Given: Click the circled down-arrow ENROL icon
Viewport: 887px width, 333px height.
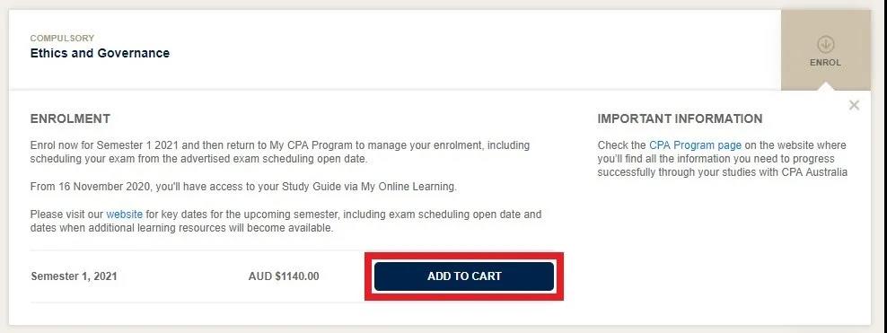Looking at the screenshot, I should (826, 45).
